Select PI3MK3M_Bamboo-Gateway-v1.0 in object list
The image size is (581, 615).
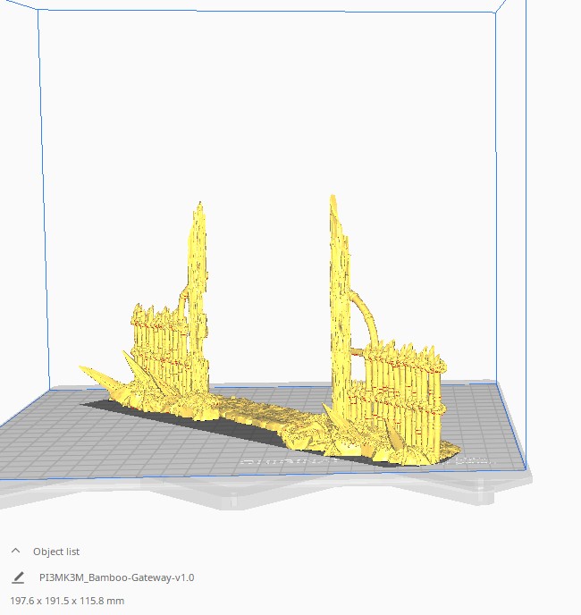(116, 577)
